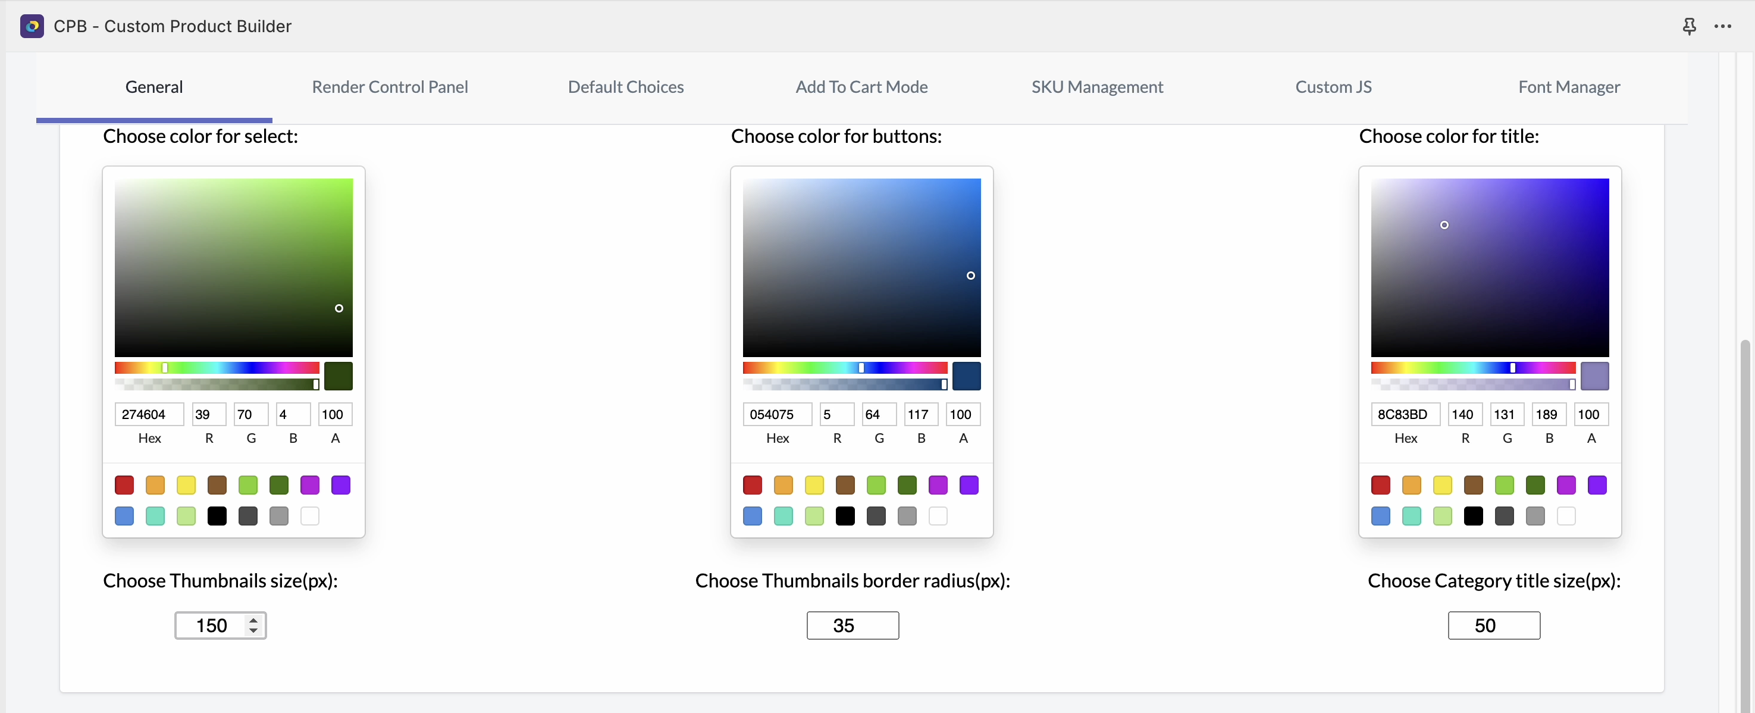
Task: Open Add To Cart Mode tab
Action: click(861, 86)
